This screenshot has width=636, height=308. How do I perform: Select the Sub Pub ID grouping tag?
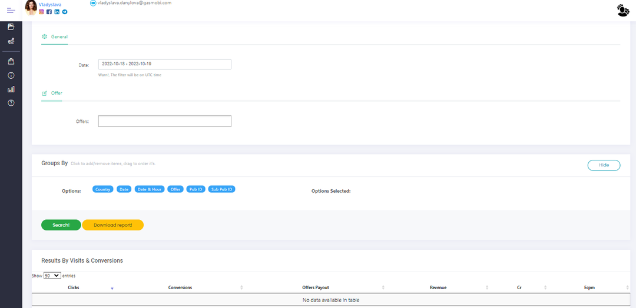coord(222,189)
